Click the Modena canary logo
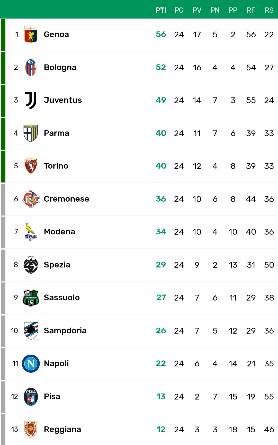Screen dimensions: 278x445 pos(31,232)
